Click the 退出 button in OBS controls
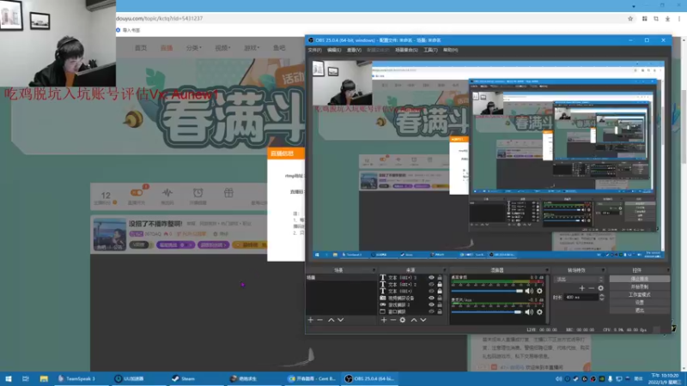 coord(640,311)
